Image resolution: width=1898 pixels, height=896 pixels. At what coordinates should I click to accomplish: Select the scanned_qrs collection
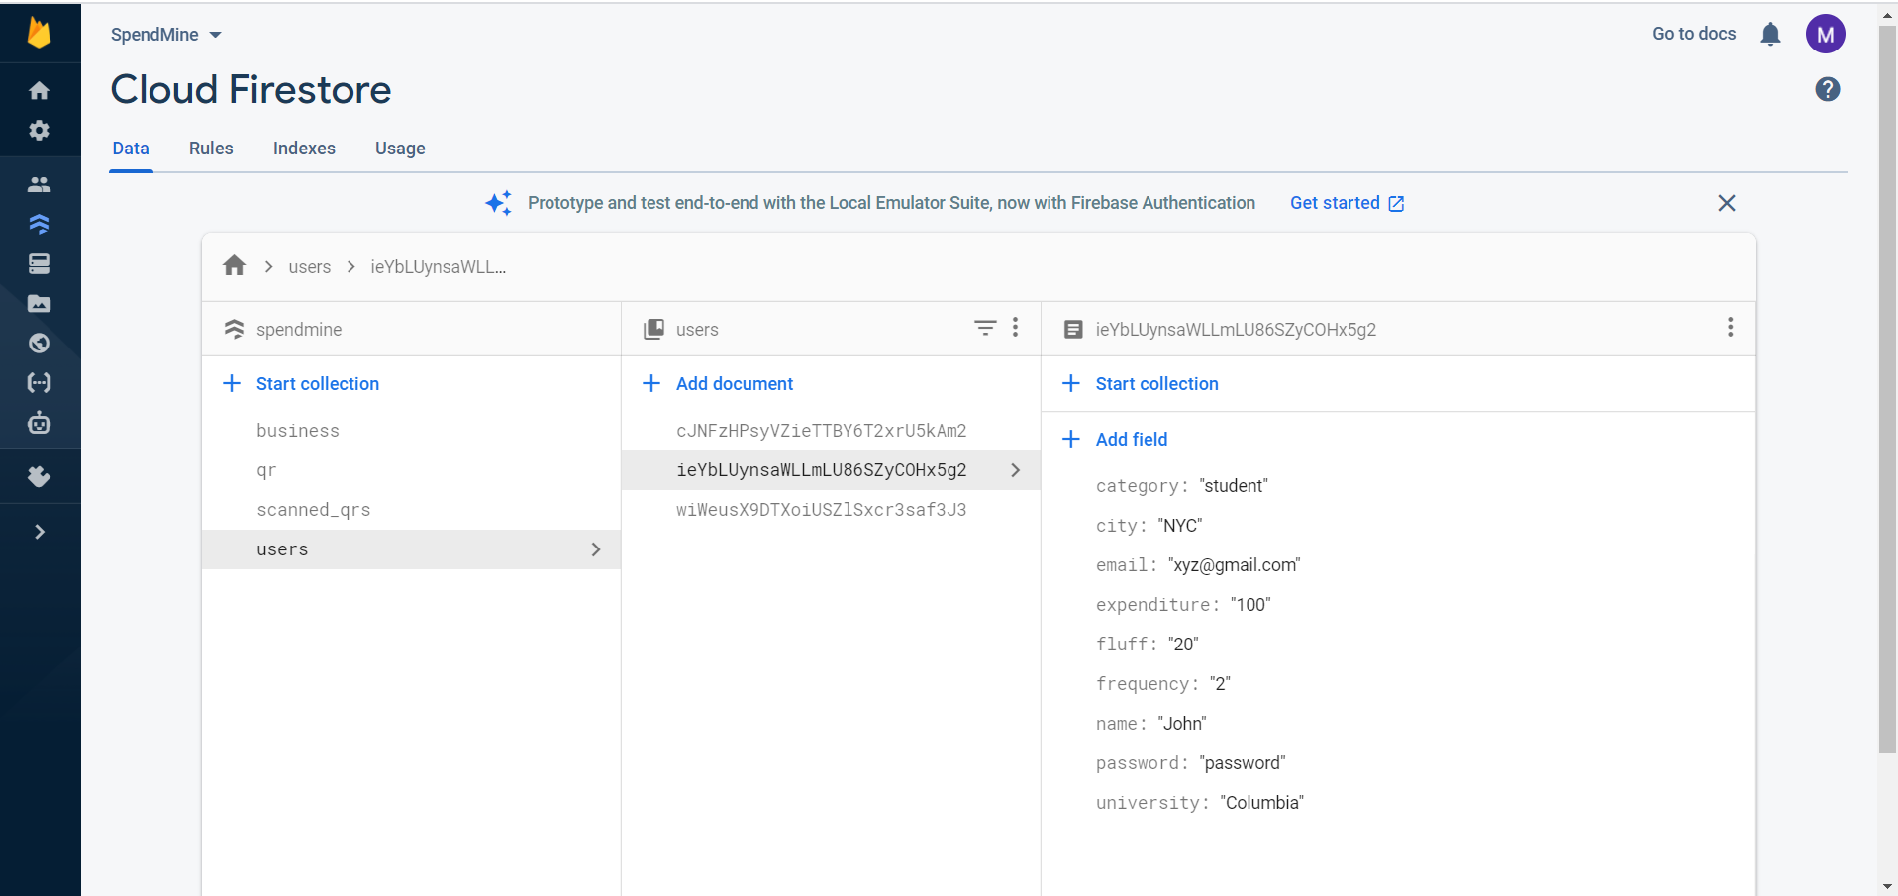point(313,510)
